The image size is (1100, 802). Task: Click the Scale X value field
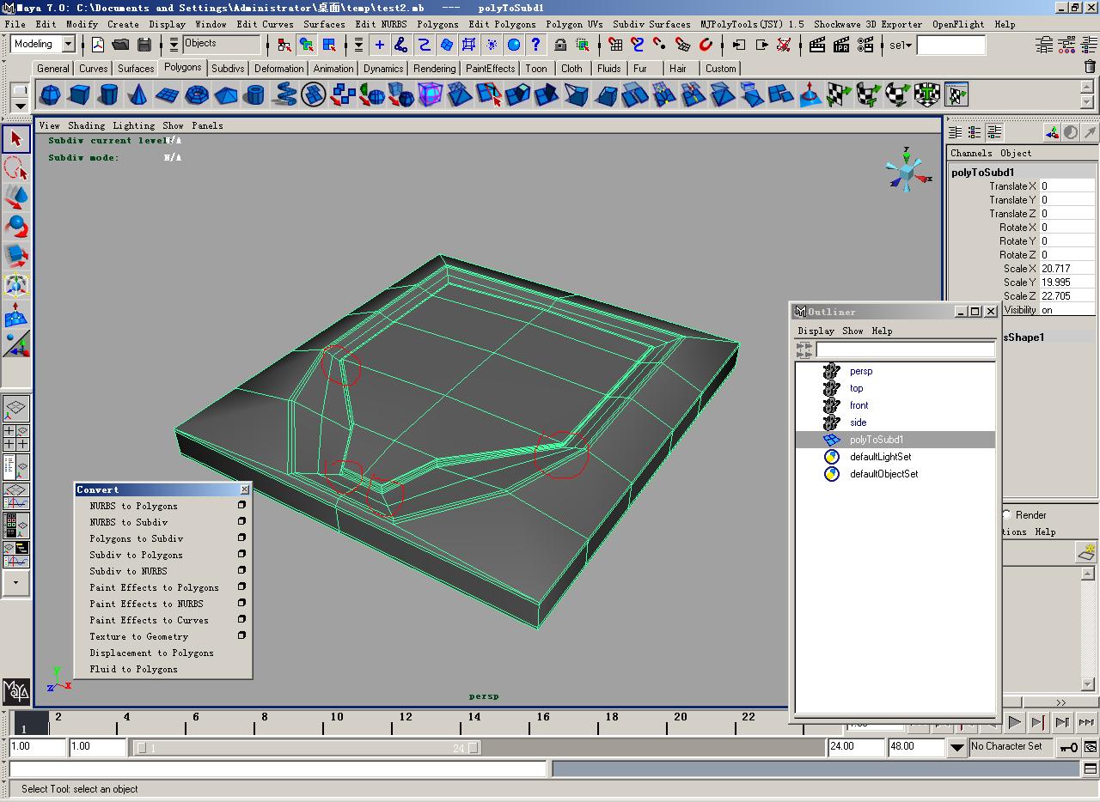pos(1068,269)
